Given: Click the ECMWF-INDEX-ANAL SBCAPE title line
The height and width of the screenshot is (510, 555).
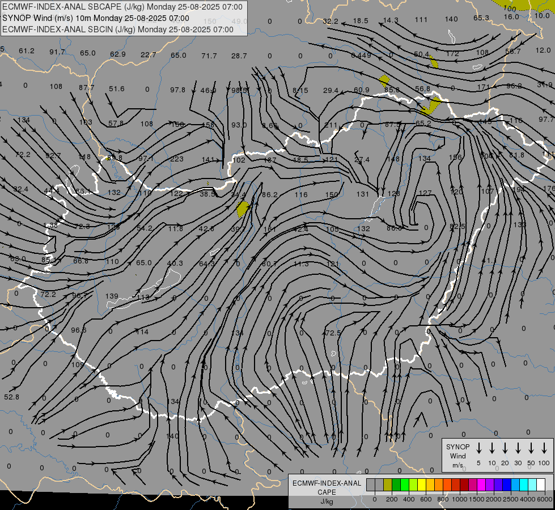Looking at the screenshot, I should tap(122, 7).
